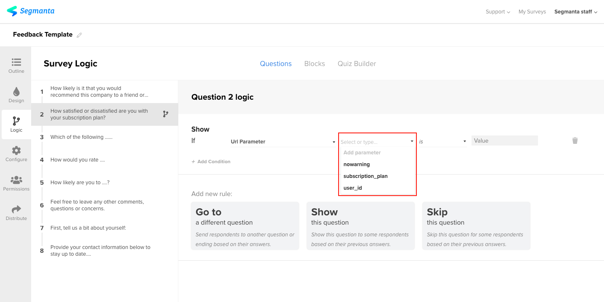Click Add Condition
Image resolution: width=604 pixels, height=302 pixels.
pyautogui.click(x=211, y=162)
